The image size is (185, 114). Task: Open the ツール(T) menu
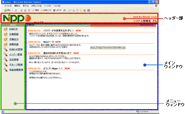pos(47,6)
